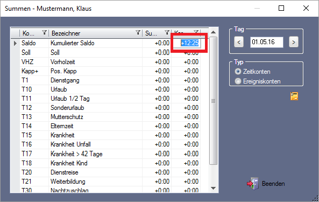The height and width of the screenshot is (202, 319).
Task: Select the Pos. Kapp row label
Action: click(x=63, y=71)
